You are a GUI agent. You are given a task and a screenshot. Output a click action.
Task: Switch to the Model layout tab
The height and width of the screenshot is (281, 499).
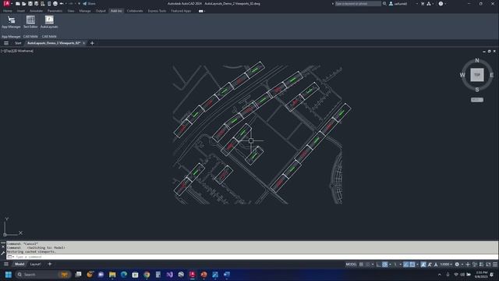19,264
